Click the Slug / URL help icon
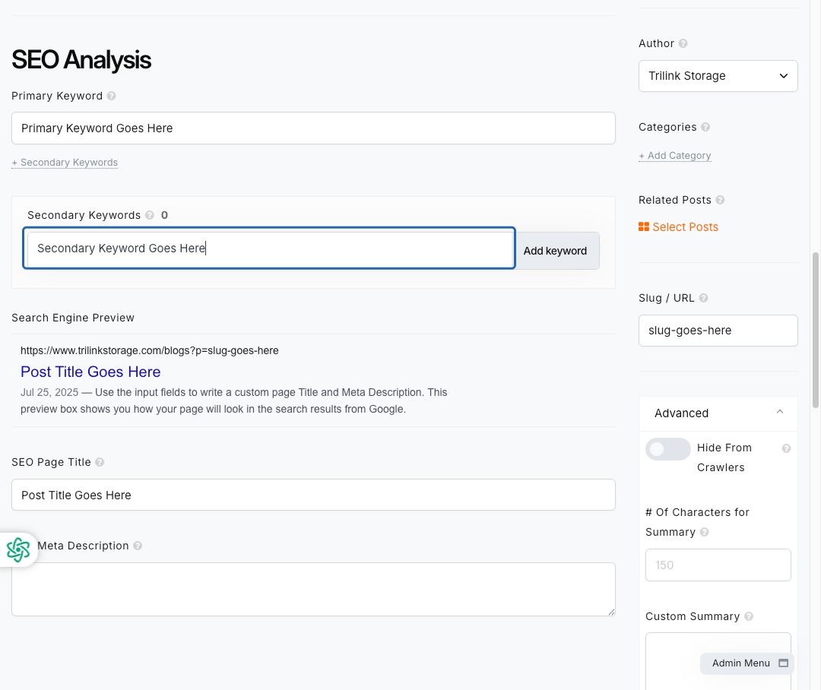821x690 pixels. 703,298
